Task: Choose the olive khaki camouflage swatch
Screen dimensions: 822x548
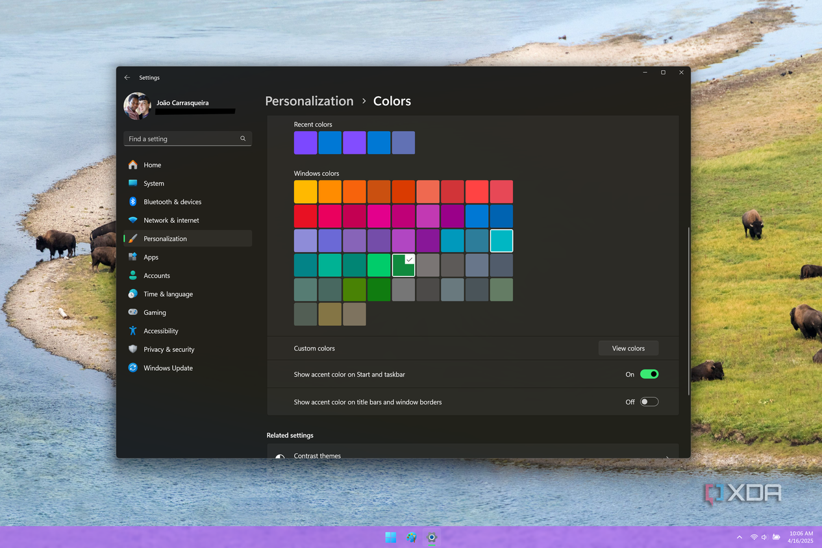Action: tap(330, 314)
